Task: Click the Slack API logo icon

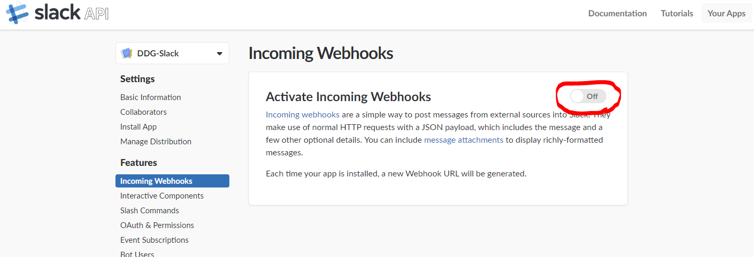Action: (x=17, y=13)
